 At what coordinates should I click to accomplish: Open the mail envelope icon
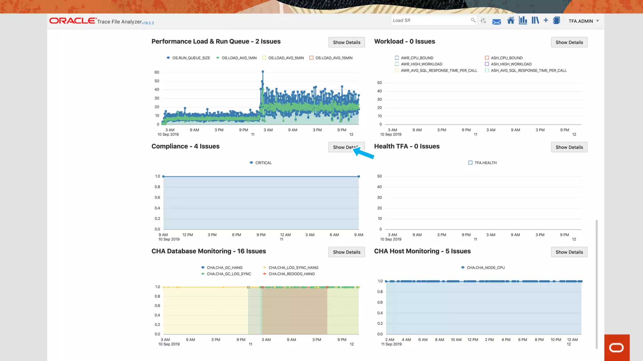496,22
